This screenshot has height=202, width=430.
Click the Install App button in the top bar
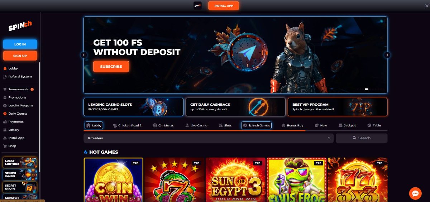coord(224,6)
